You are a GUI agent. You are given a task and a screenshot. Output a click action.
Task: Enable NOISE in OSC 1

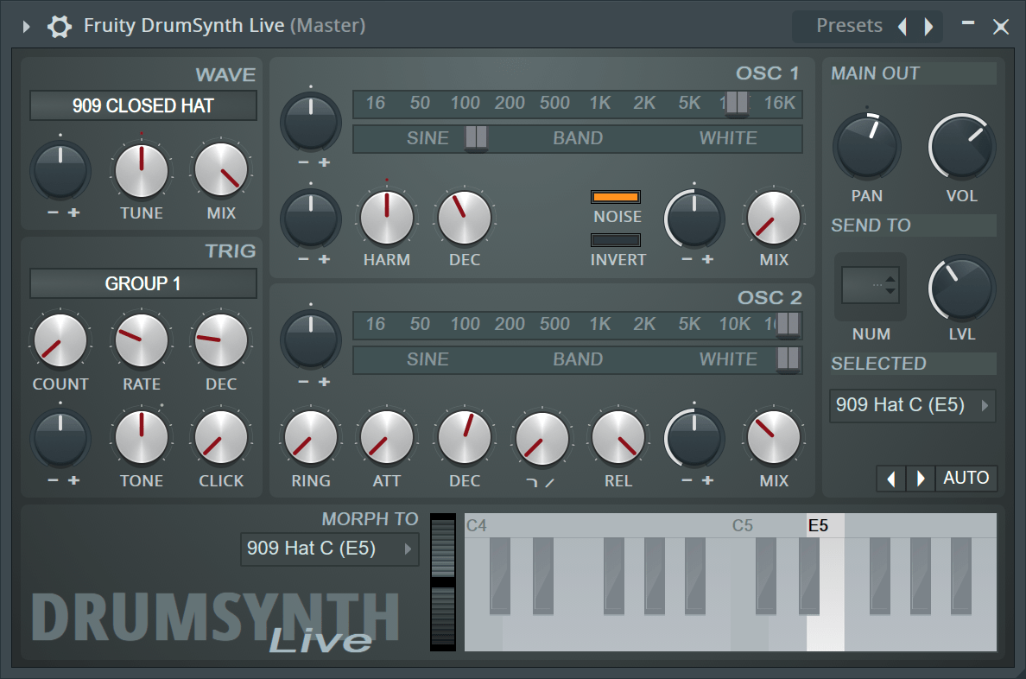pos(617,196)
